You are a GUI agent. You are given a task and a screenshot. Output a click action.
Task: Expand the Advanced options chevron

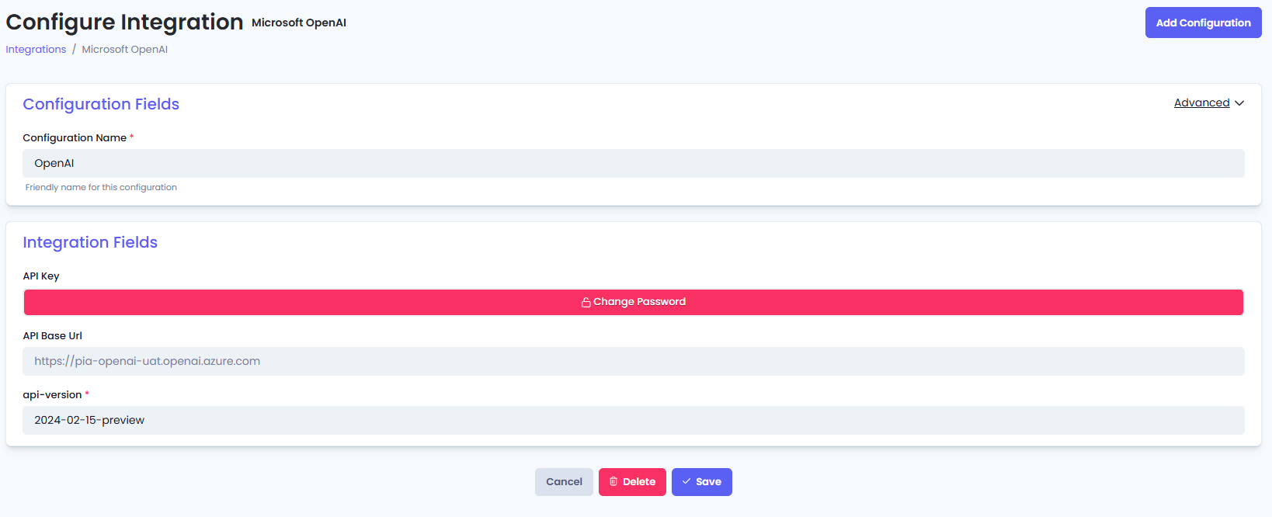pos(1239,103)
